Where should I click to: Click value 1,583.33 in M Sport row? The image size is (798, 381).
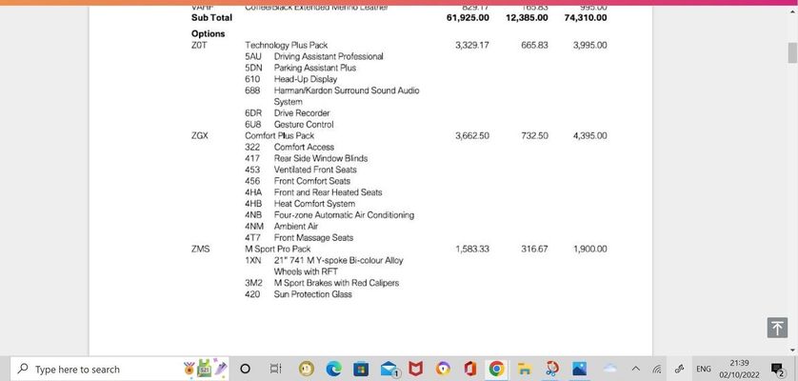472,249
